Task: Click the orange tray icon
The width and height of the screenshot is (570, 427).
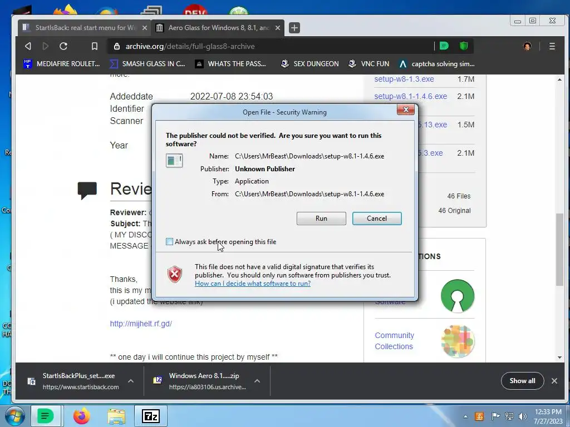Action: coord(479,416)
